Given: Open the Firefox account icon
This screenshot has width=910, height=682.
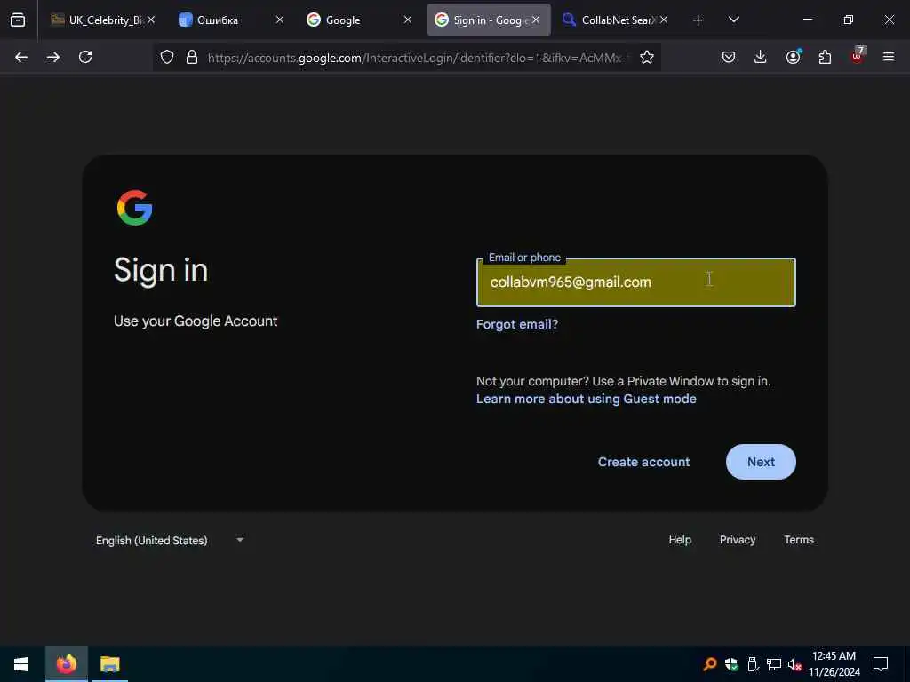Looking at the screenshot, I should pos(793,57).
